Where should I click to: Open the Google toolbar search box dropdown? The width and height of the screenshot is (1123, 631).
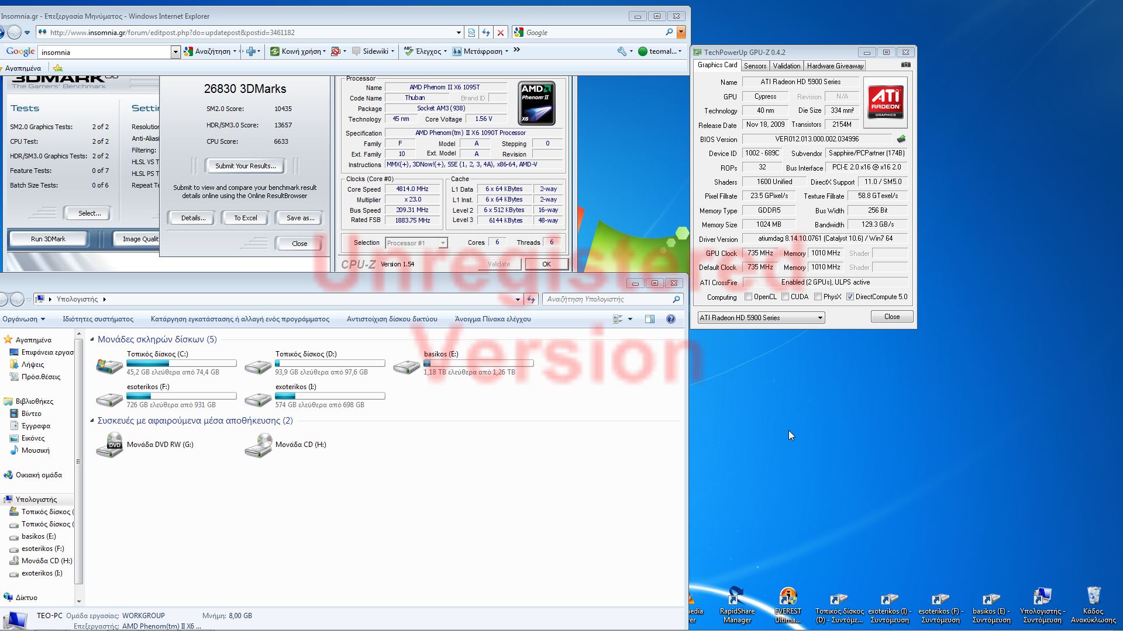click(x=175, y=52)
